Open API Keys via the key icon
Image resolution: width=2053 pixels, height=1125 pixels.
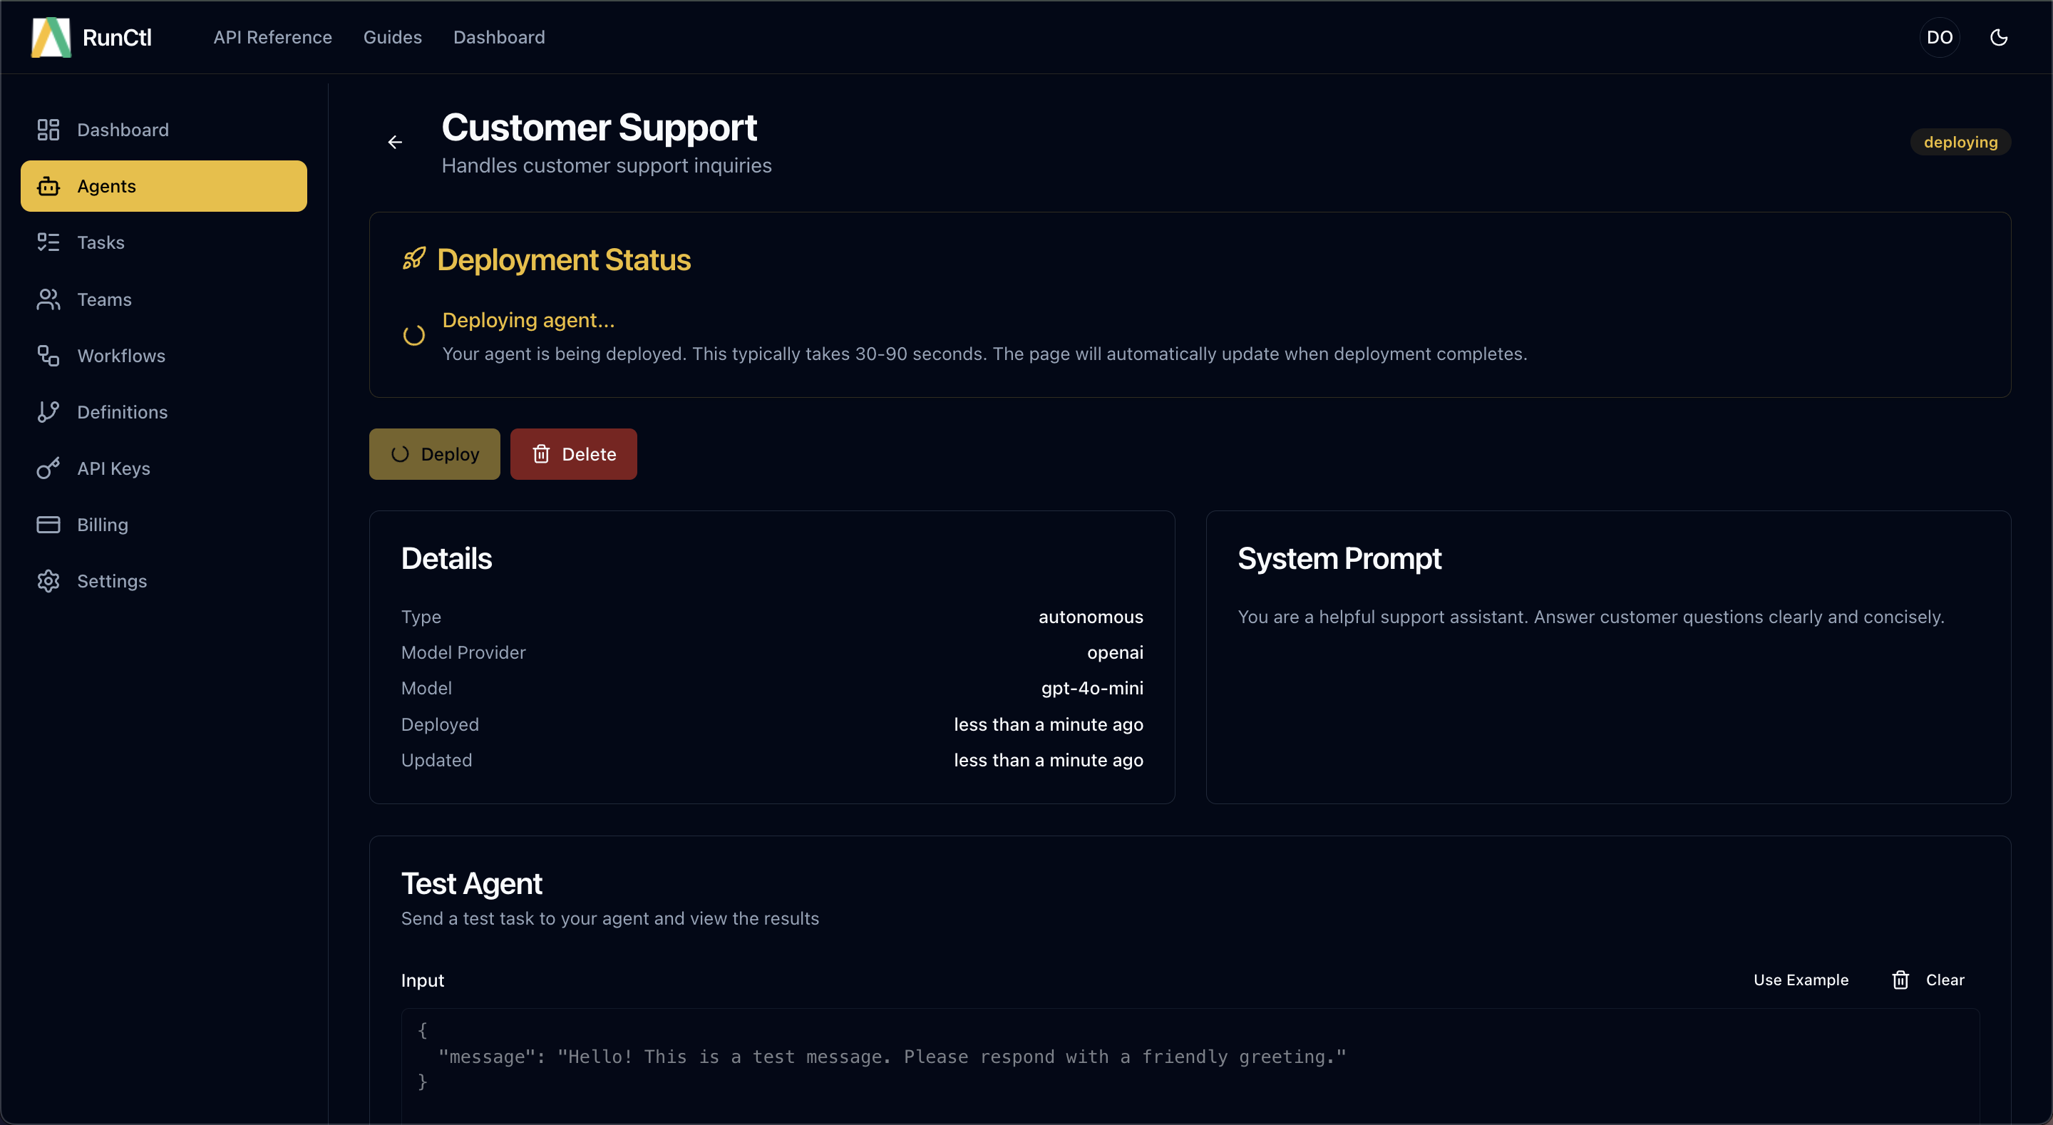[48, 468]
